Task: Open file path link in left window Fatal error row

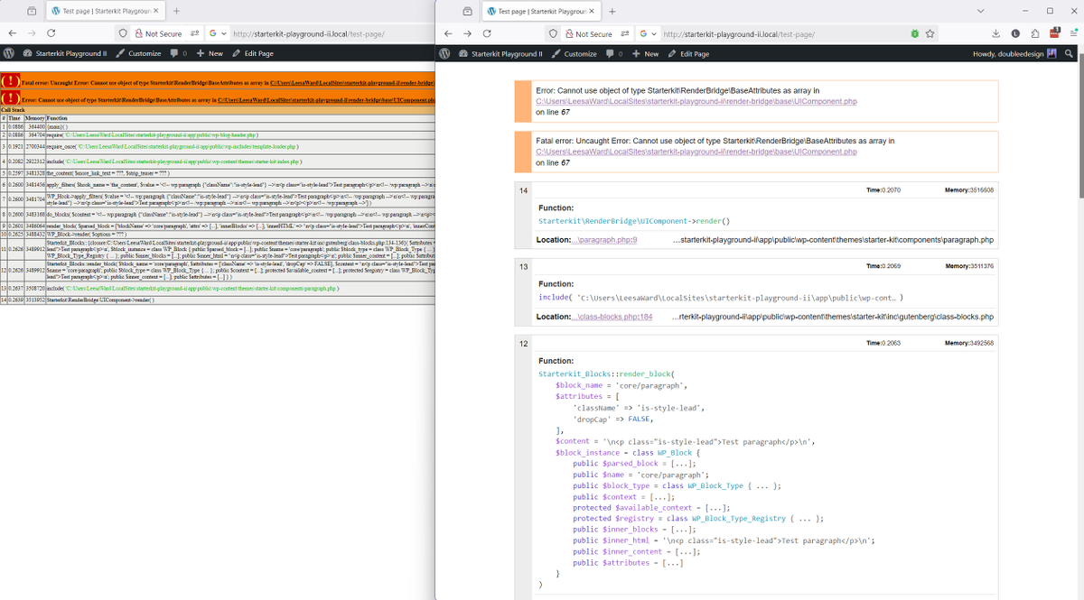Action: click(x=352, y=83)
